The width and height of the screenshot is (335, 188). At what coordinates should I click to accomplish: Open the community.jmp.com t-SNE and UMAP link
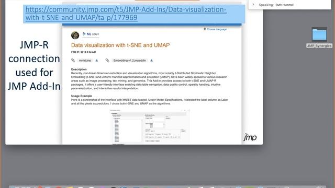pos(126,14)
